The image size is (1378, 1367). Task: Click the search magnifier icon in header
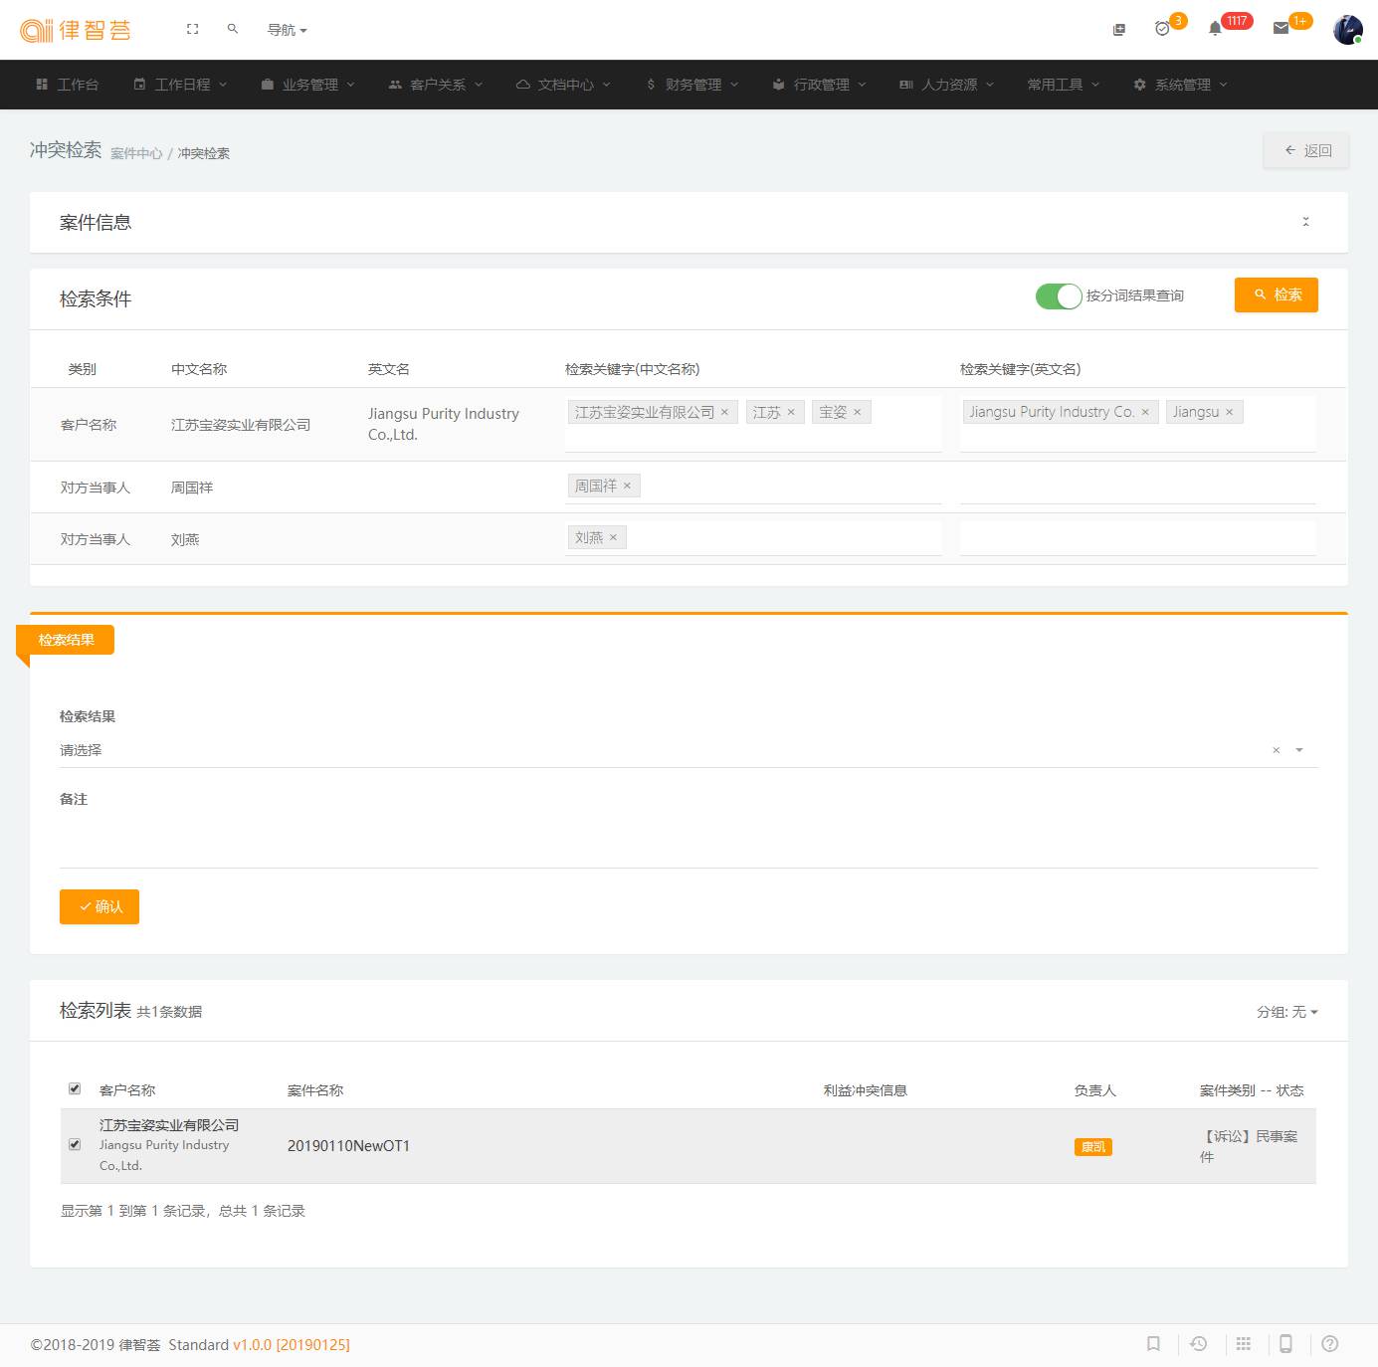pyautogui.click(x=233, y=30)
